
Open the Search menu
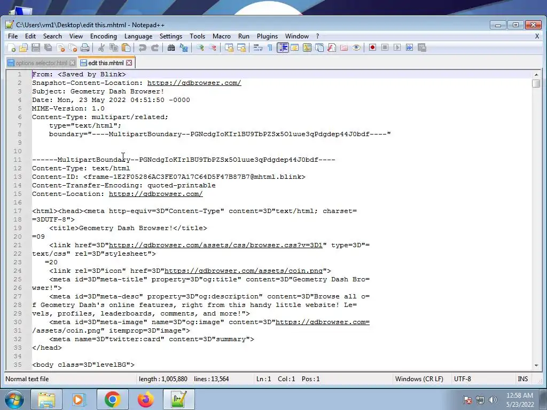(52, 36)
